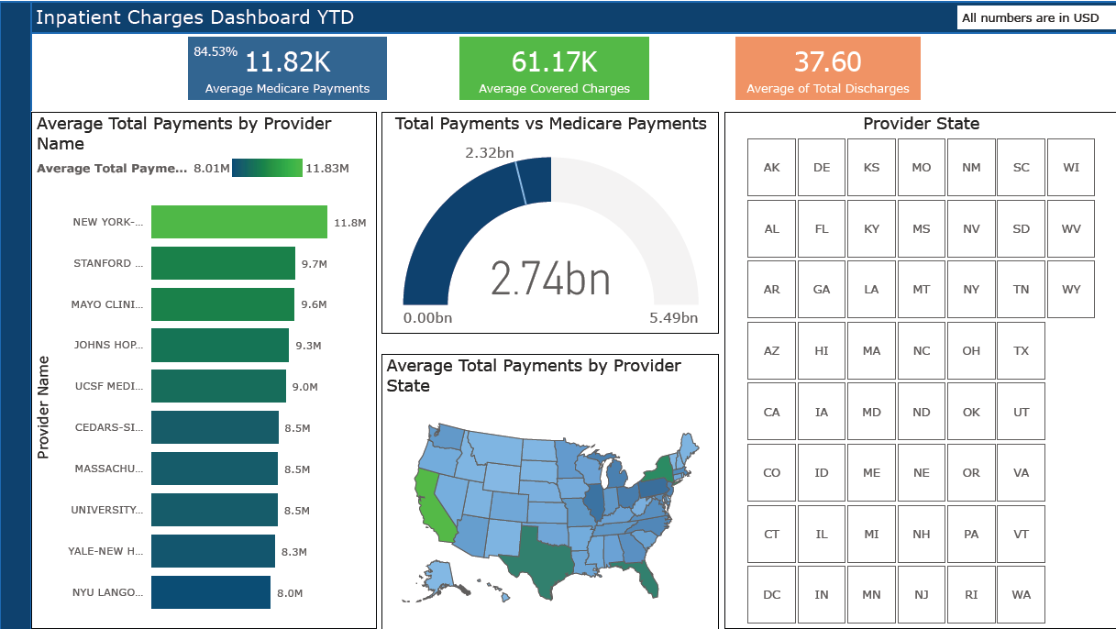The height and width of the screenshot is (629, 1116).
Task: Select the SC state tile
Action: 1021,167
